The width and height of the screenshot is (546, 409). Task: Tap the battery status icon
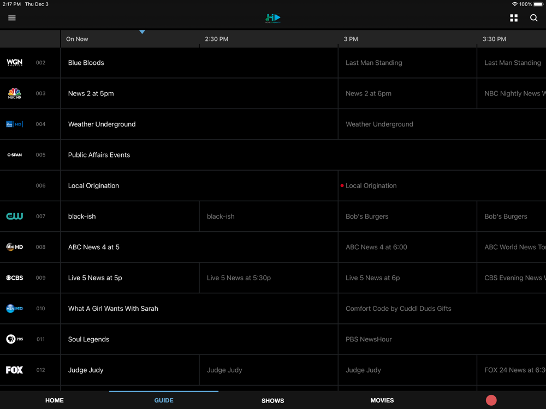[x=538, y=4]
